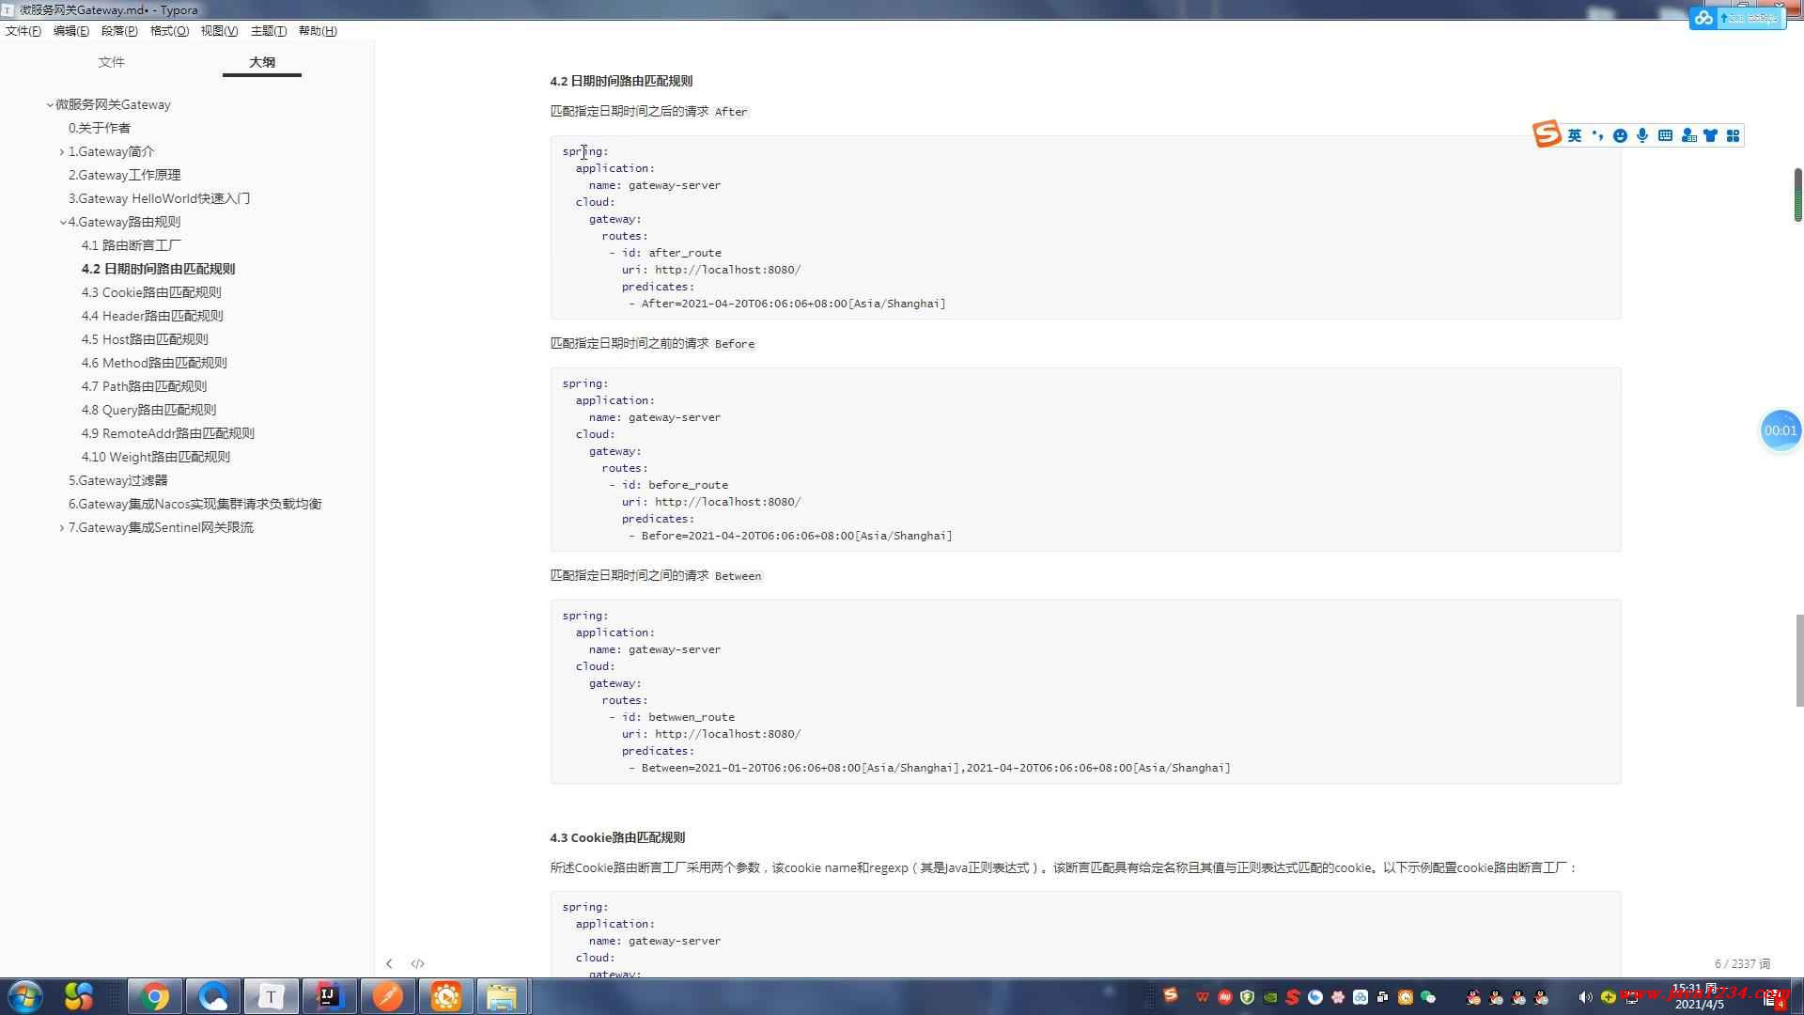Open Sogou skin shirt icon

1710,135
